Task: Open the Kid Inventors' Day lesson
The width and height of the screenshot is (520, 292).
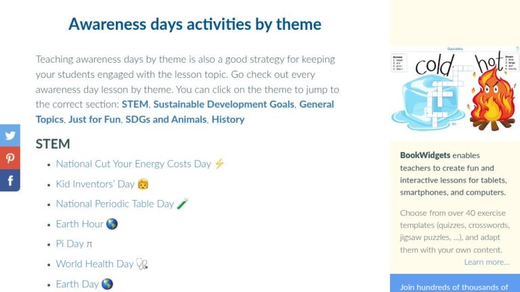Action: pyautogui.click(x=95, y=184)
